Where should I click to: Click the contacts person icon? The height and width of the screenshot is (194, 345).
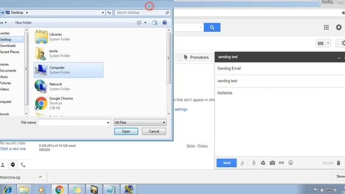click(3, 164)
